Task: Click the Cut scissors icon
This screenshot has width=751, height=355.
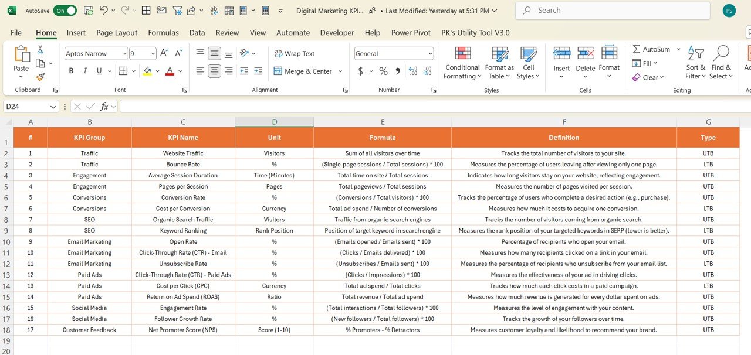Action: coord(40,50)
